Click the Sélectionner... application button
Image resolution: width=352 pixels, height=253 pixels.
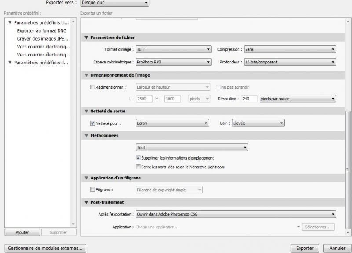tap(318, 227)
